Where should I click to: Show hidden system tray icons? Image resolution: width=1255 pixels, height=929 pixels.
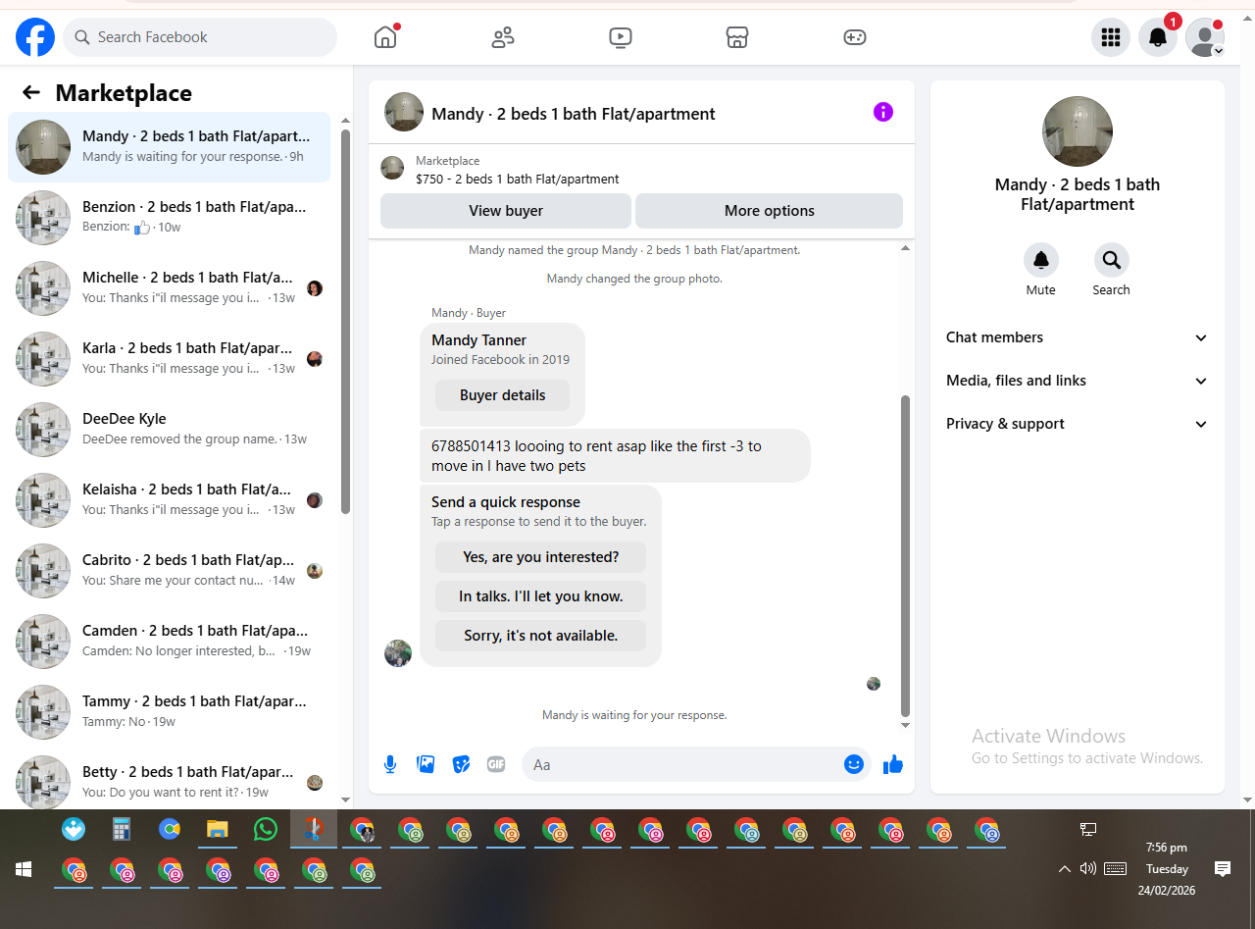(1064, 869)
